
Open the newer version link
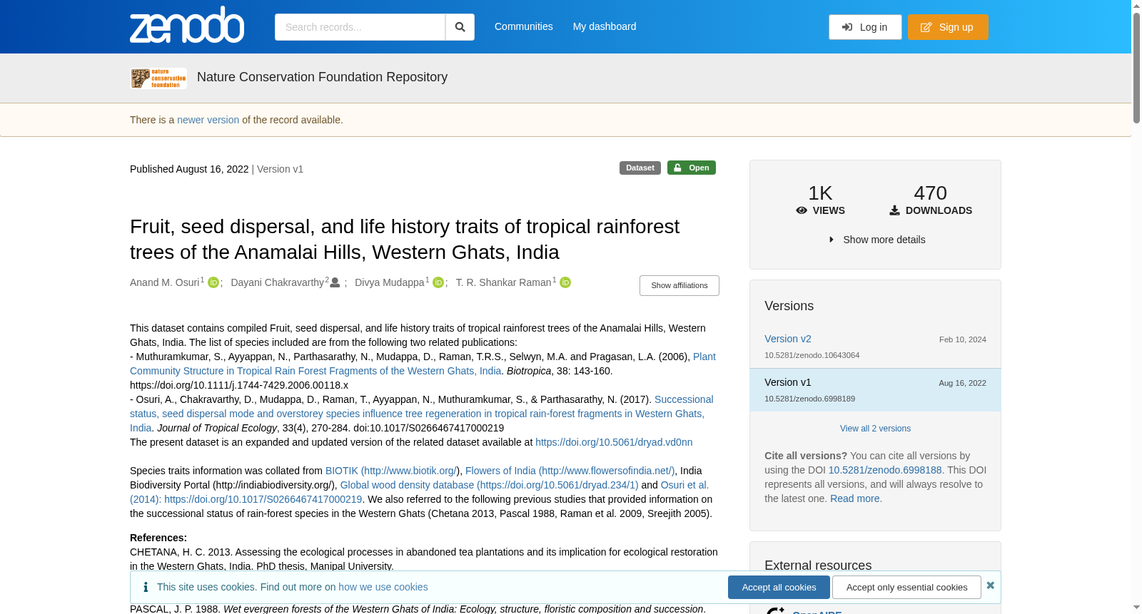[208, 120]
